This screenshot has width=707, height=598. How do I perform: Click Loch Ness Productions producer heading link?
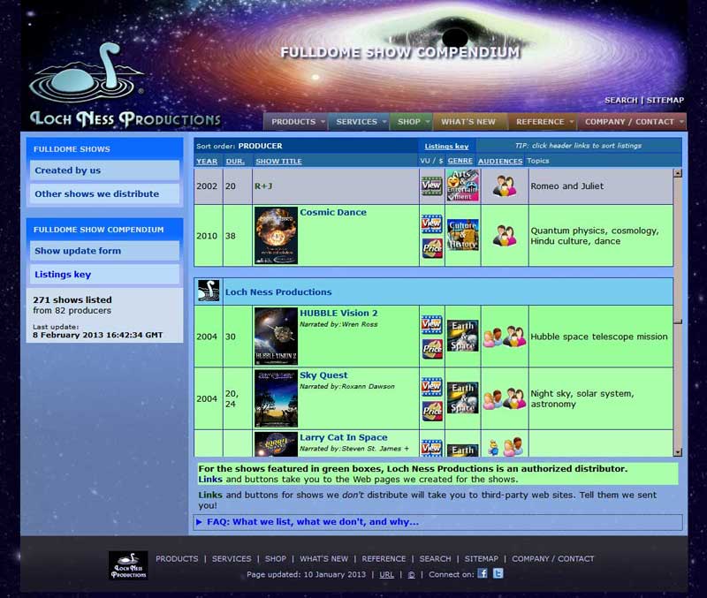pyautogui.click(x=278, y=292)
